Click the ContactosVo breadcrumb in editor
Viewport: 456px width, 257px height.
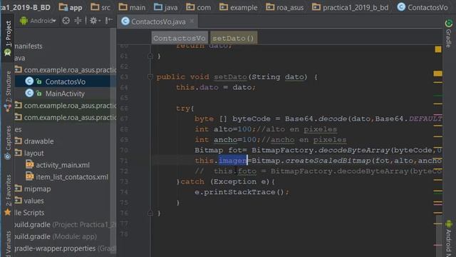coord(180,38)
